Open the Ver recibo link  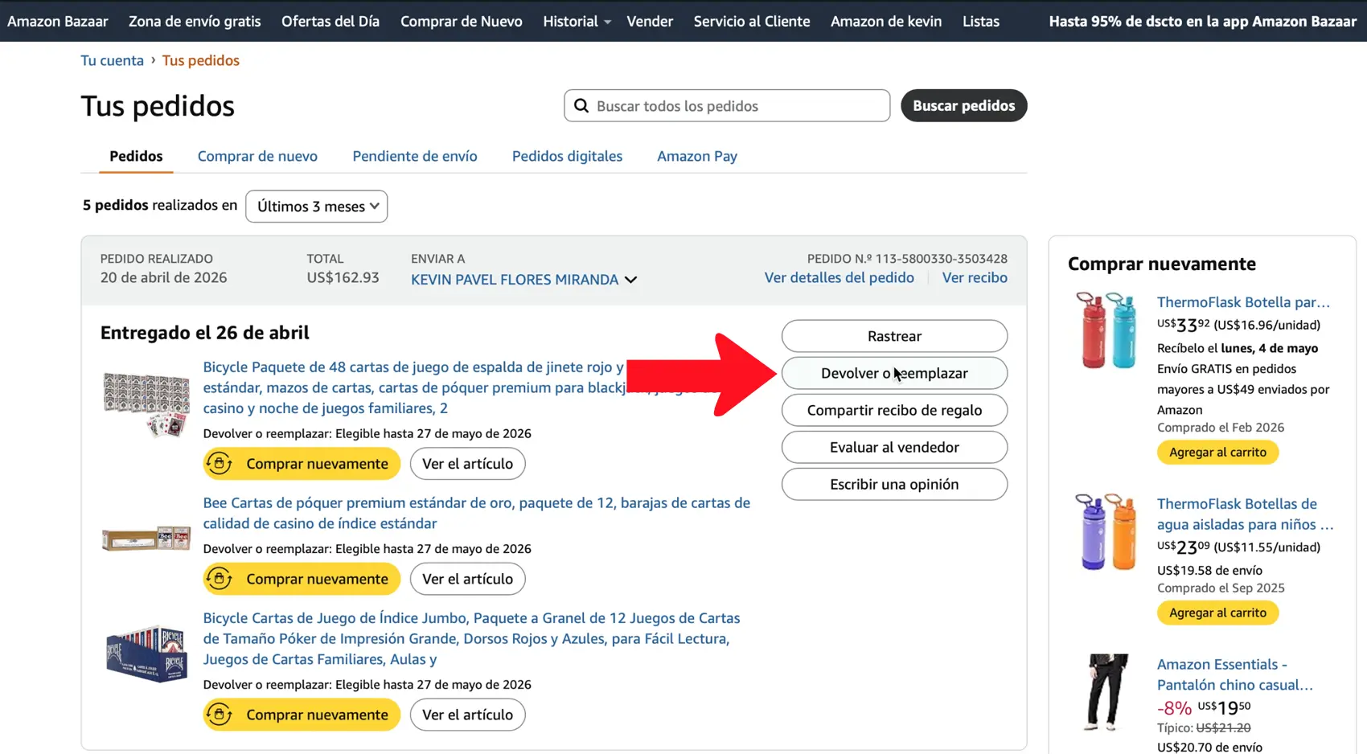pos(975,277)
